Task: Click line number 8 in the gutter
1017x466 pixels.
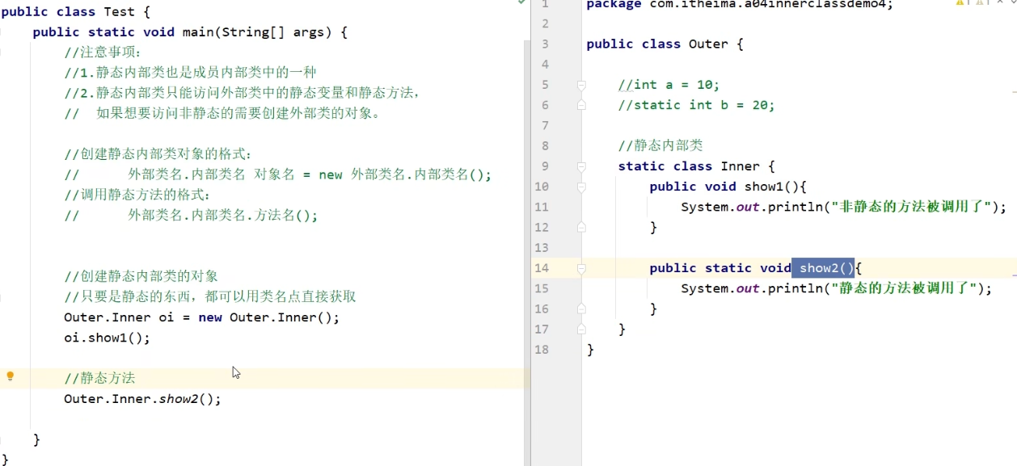Action: pos(545,146)
